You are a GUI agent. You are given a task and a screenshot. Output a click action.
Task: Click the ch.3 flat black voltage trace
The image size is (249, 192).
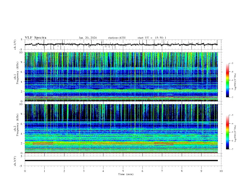121,161
